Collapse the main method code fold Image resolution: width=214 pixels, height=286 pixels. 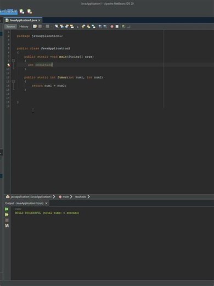13,61
